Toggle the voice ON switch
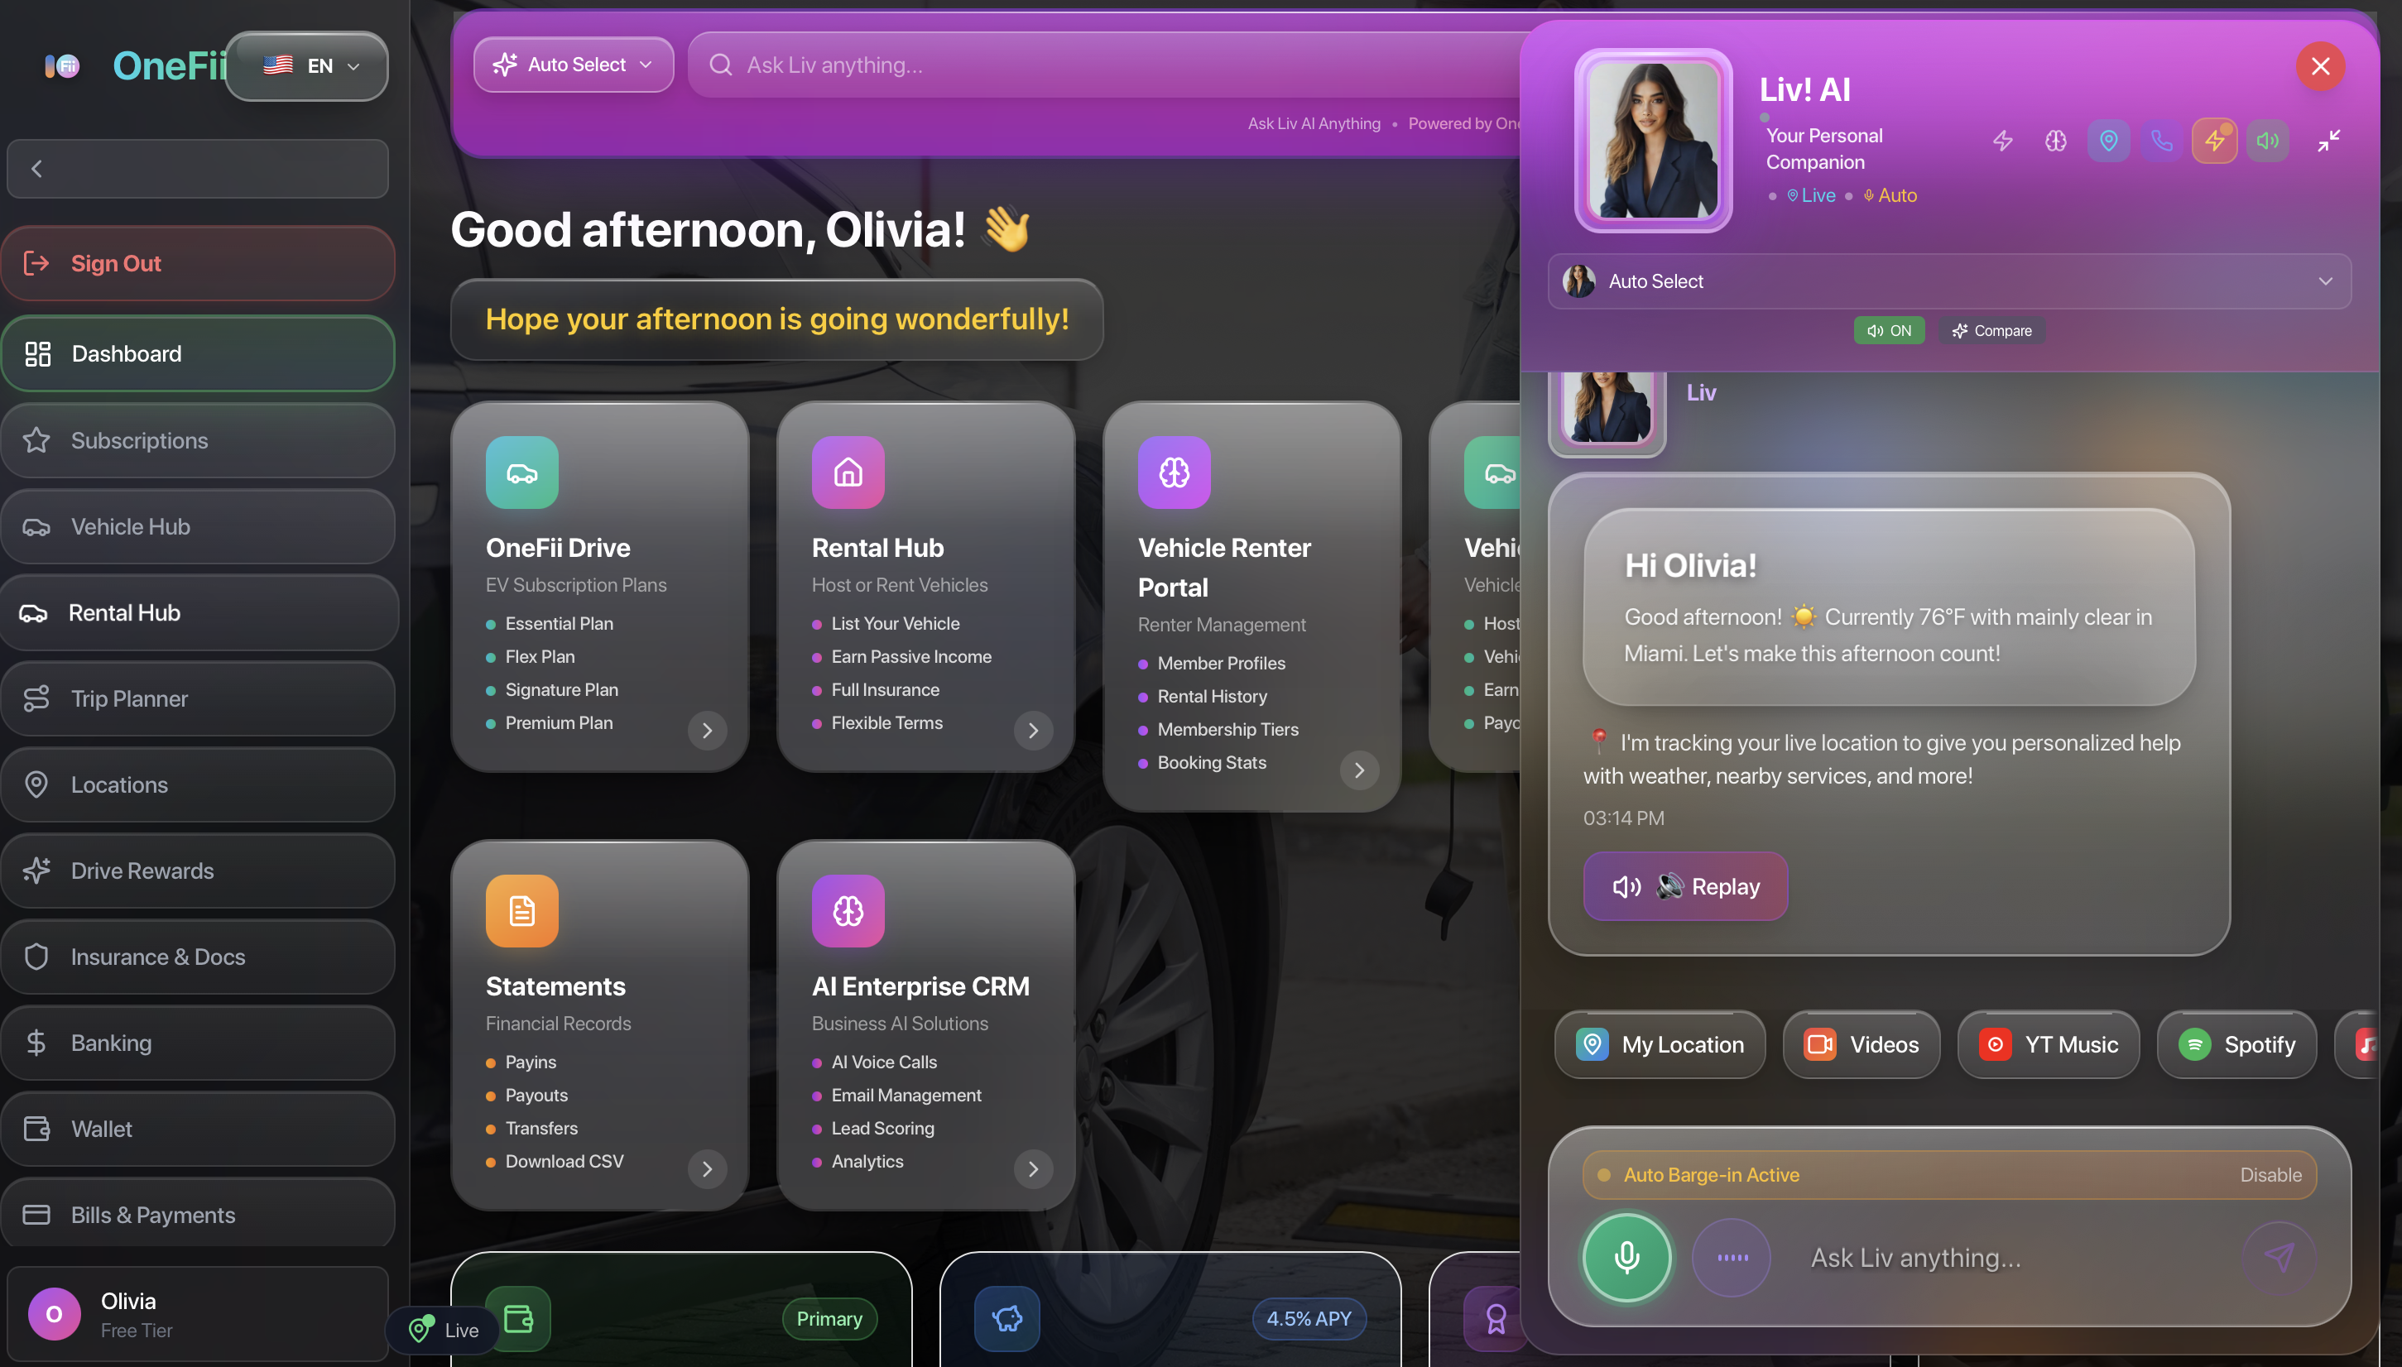Screen dimensions: 2402x1367 pos(1888,330)
